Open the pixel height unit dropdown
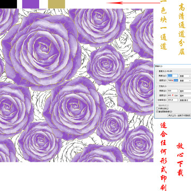This screenshot has width=191, height=191. click(x=185, y=81)
